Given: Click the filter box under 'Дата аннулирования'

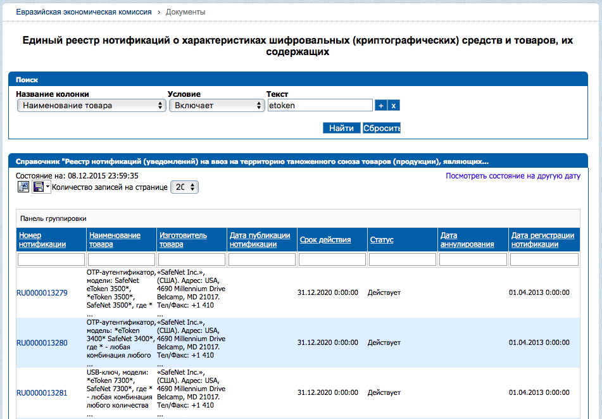Looking at the screenshot, I should [x=473, y=260].
